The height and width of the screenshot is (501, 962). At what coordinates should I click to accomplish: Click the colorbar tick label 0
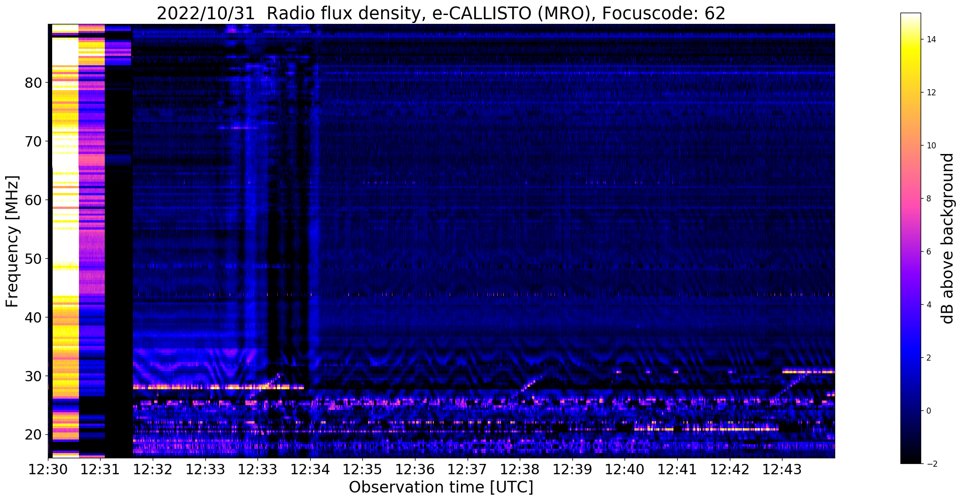(929, 411)
